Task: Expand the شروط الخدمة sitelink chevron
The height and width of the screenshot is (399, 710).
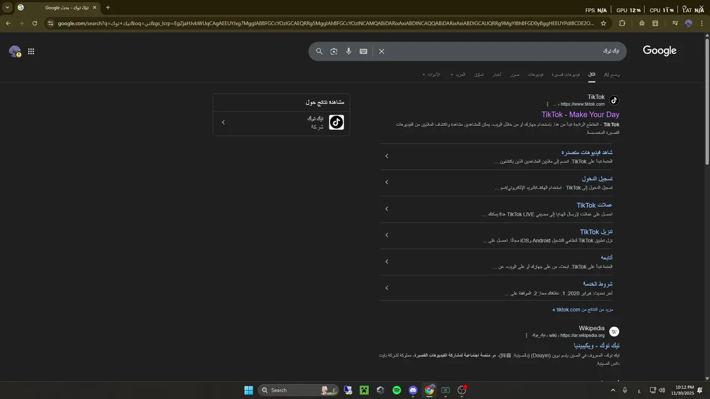Action: pyautogui.click(x=387, y=288)
